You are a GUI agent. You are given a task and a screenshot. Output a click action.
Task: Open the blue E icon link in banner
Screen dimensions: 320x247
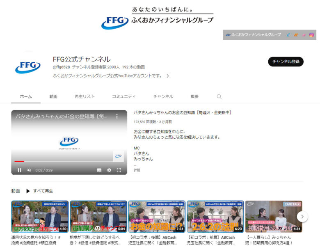(288, 35)
